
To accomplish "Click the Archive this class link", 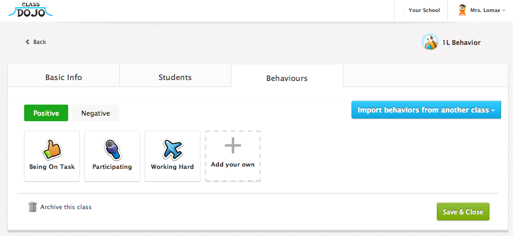I will pyautogui.click(x=66, y=207).
